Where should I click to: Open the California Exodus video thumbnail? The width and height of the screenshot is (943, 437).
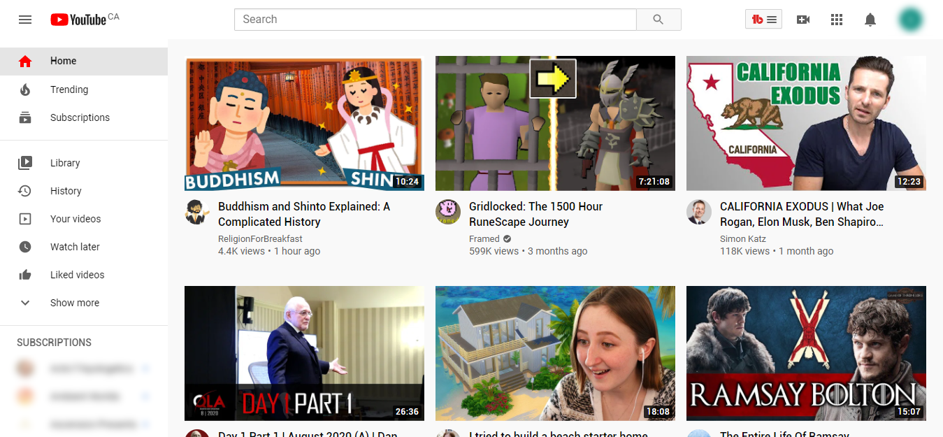click(806, 124)
